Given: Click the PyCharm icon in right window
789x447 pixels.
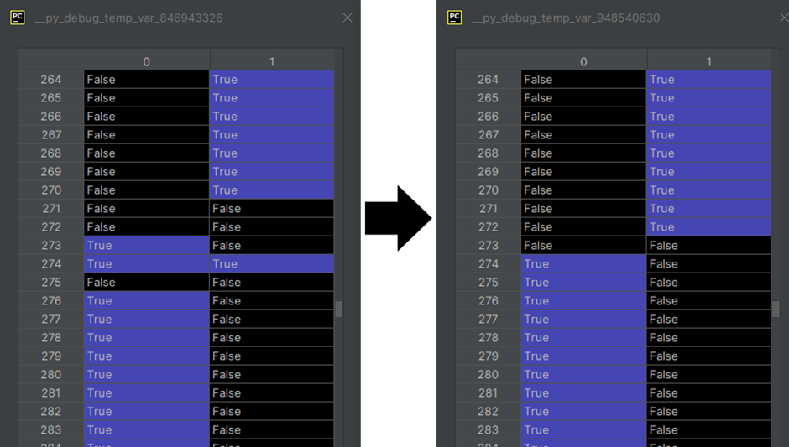Looking at the screenshot, I should click(454, 18).
